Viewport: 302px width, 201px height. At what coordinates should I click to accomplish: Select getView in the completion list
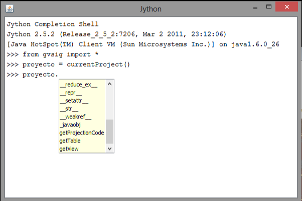69,149
